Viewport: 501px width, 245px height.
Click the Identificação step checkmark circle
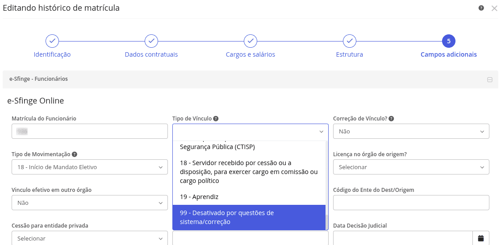click(52, 41)
